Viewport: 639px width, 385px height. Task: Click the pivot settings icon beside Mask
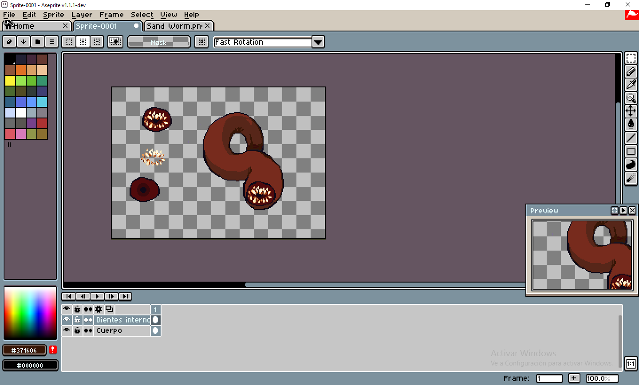(x=201, y=42)
